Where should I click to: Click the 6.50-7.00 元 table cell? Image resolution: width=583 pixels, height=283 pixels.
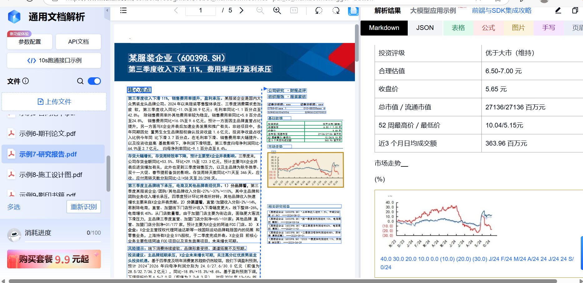532,71
